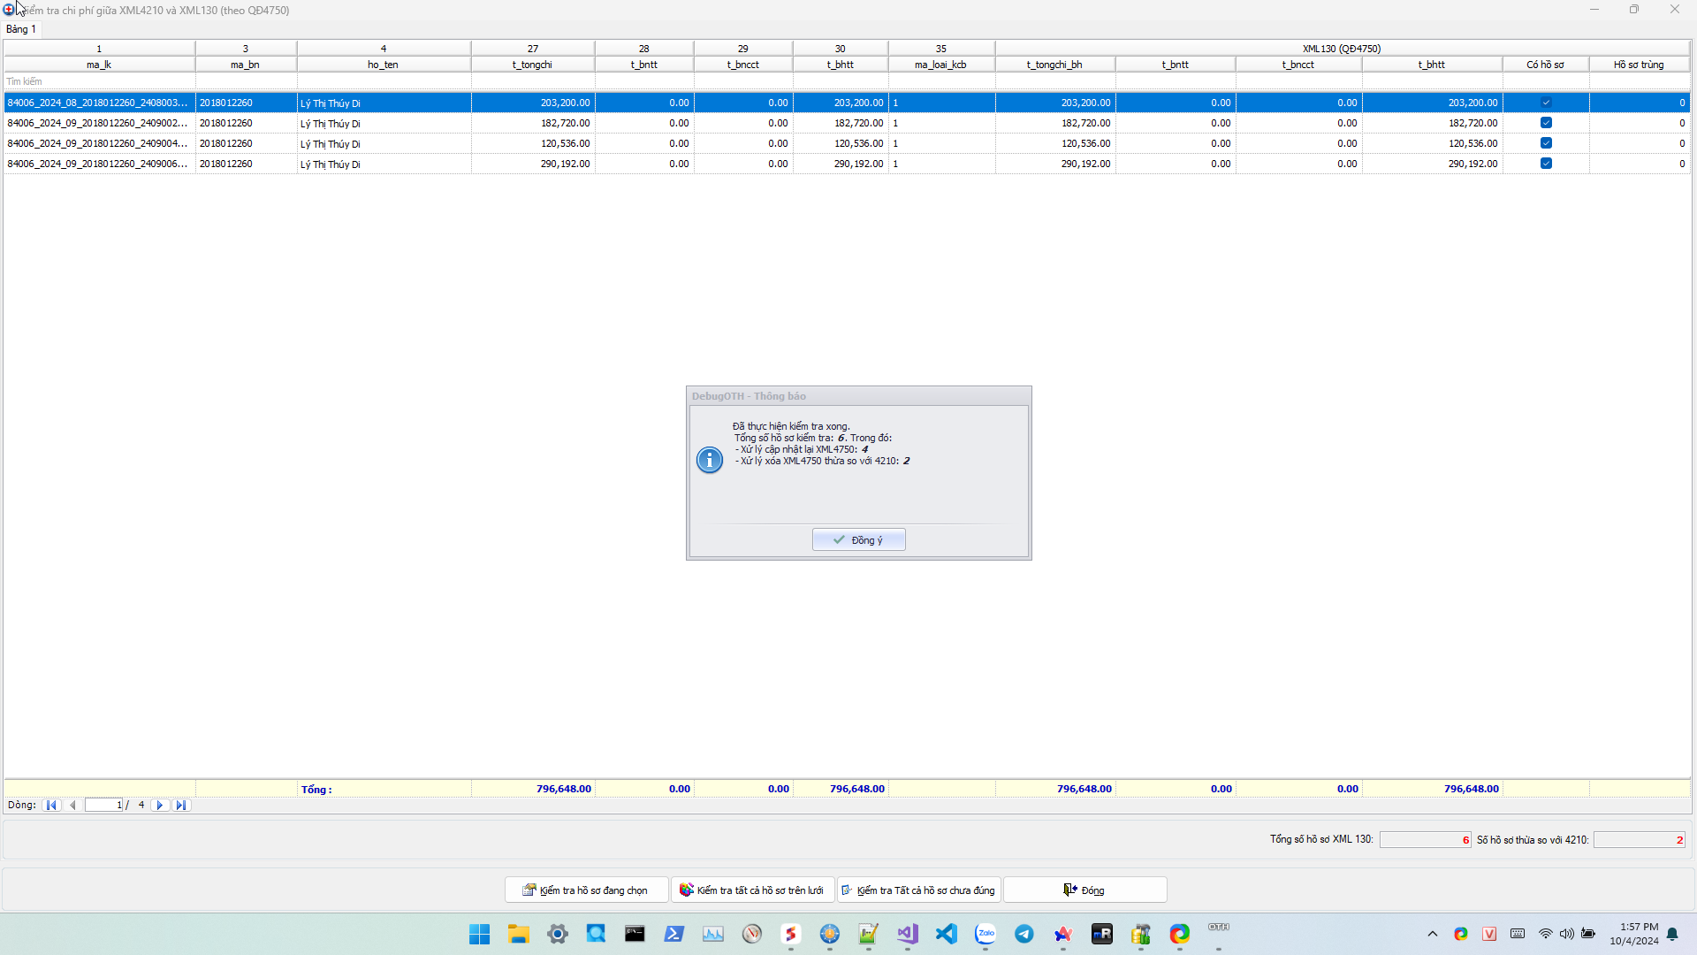
Task: Switch to the Bảng 1 tab
Action: [21, 29]
